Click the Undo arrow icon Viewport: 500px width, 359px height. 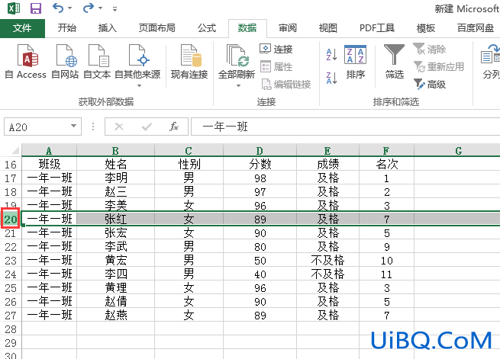58,8
